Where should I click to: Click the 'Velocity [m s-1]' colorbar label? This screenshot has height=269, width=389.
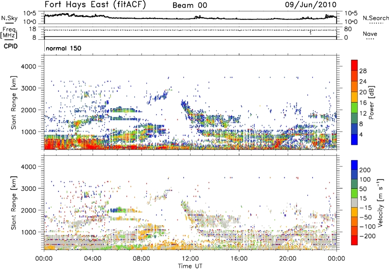380,202
